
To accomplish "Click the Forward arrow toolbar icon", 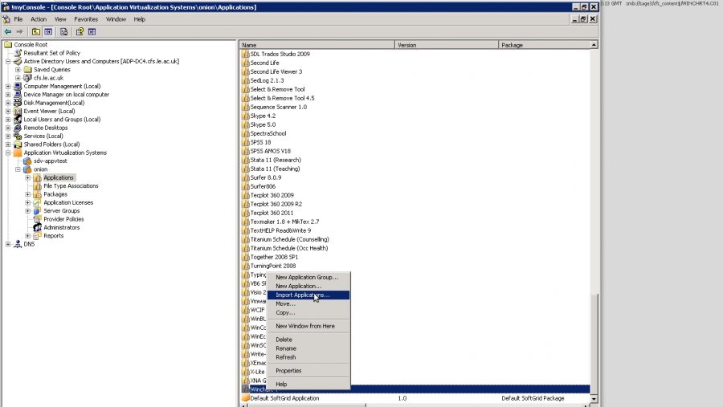I will (x=19, y=32).
